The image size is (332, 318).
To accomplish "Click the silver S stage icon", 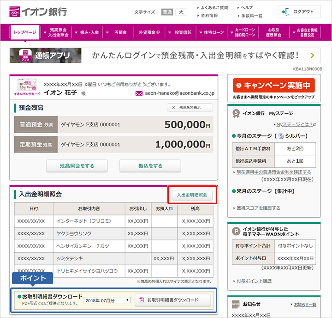I will click(281, 136).
